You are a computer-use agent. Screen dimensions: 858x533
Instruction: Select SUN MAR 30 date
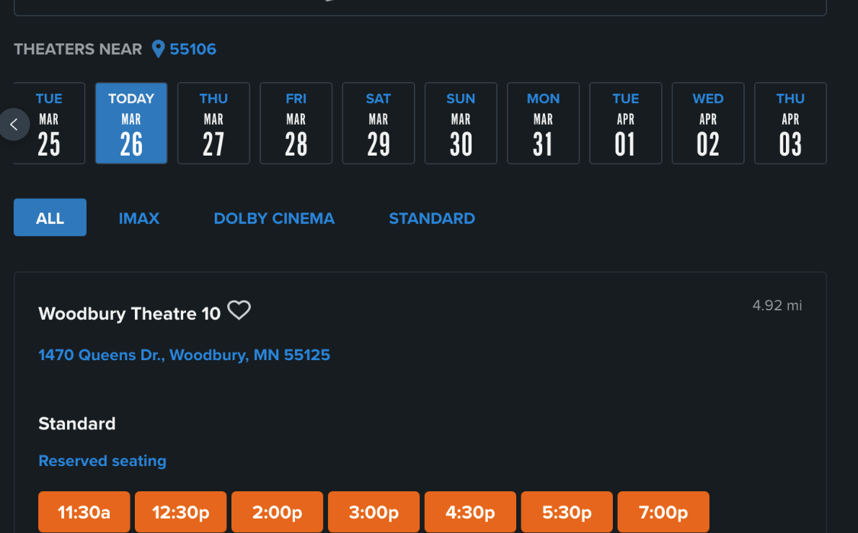tap(460, 122)
